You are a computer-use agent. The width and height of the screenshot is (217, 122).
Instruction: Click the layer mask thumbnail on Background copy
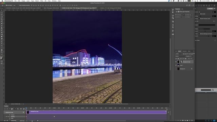tap(181, 62)
